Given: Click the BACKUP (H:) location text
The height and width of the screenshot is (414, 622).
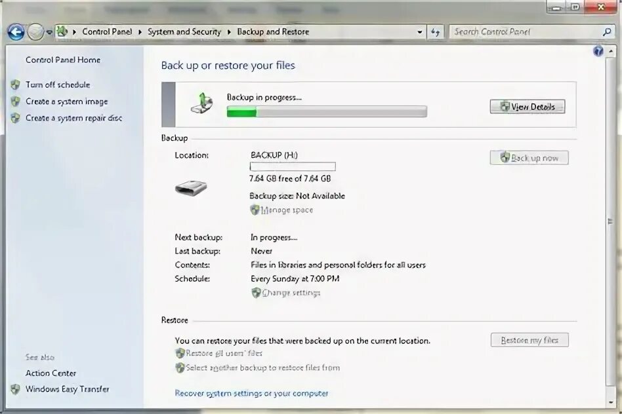Looking at the screenshot, I should pyautogui.click(x=274, y=155).
